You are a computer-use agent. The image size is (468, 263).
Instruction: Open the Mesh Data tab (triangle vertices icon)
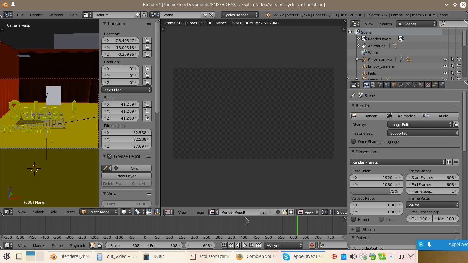tap(414, 85)
